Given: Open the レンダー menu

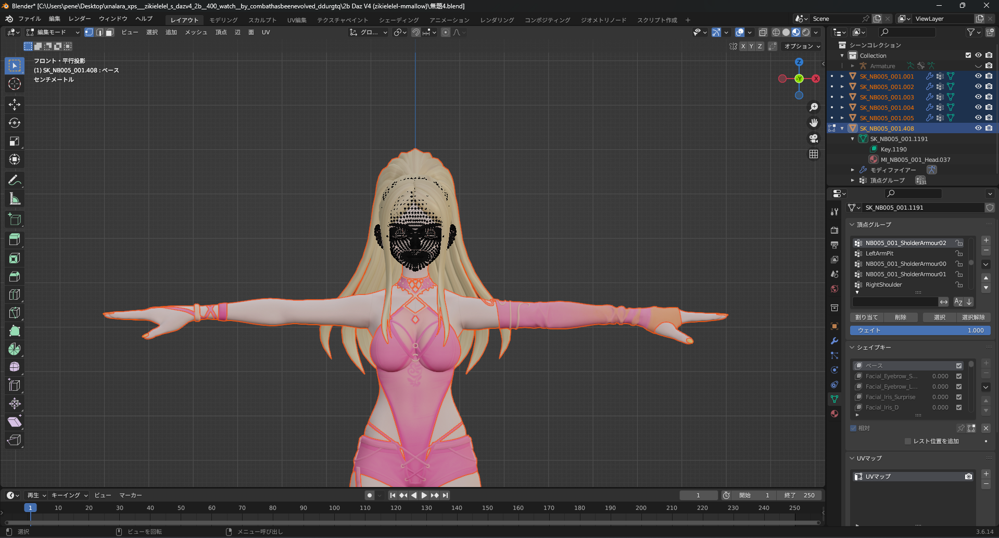Looking at the screenshot, I should pos(80,19).
